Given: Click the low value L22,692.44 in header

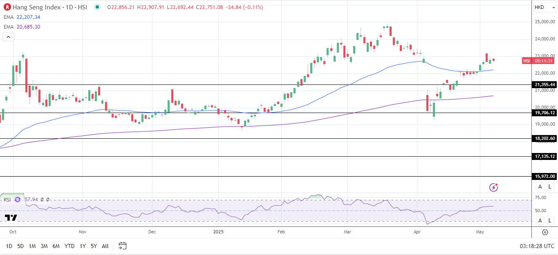Looking at the screenshot, I should click(x=180, y=7).
